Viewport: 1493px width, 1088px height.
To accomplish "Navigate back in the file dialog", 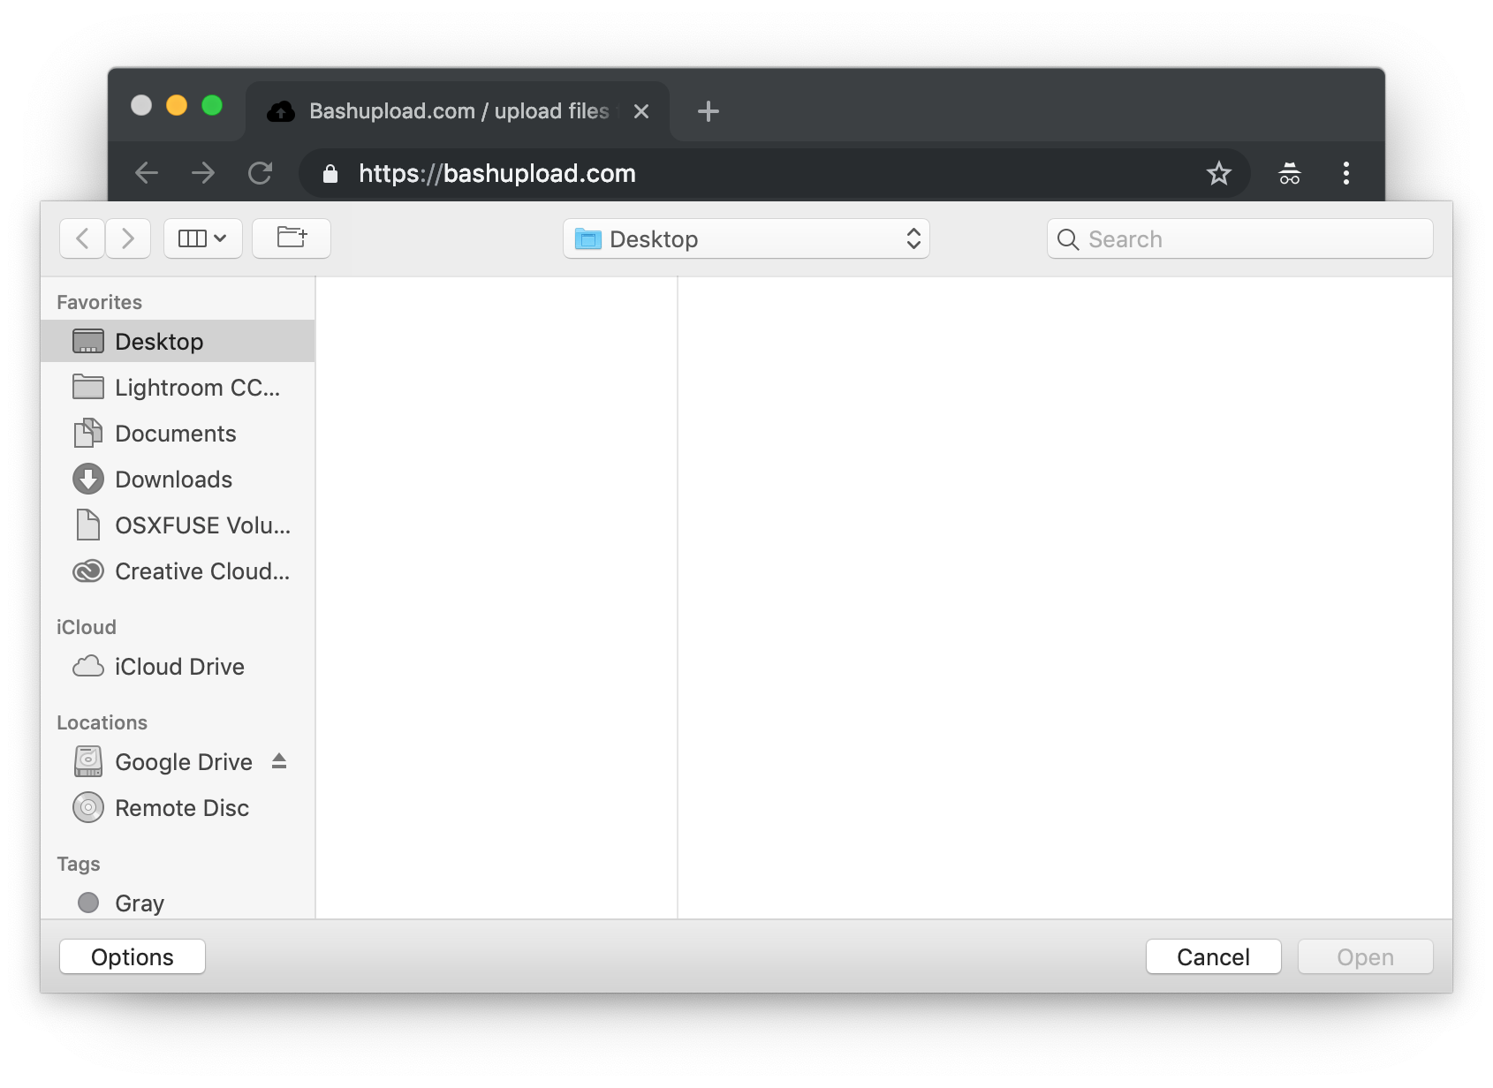I will pyautogui.click(x=82, y=238).
